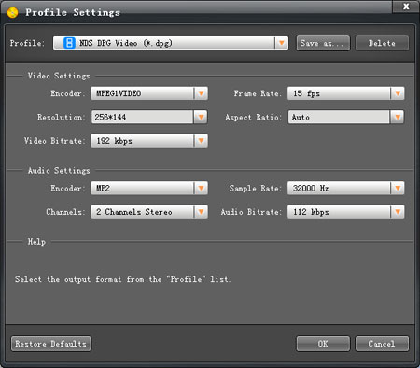Cancel the Profile Settings dialog
The width and height of the screenshot is (420, 368).
(x=382, y=344)
